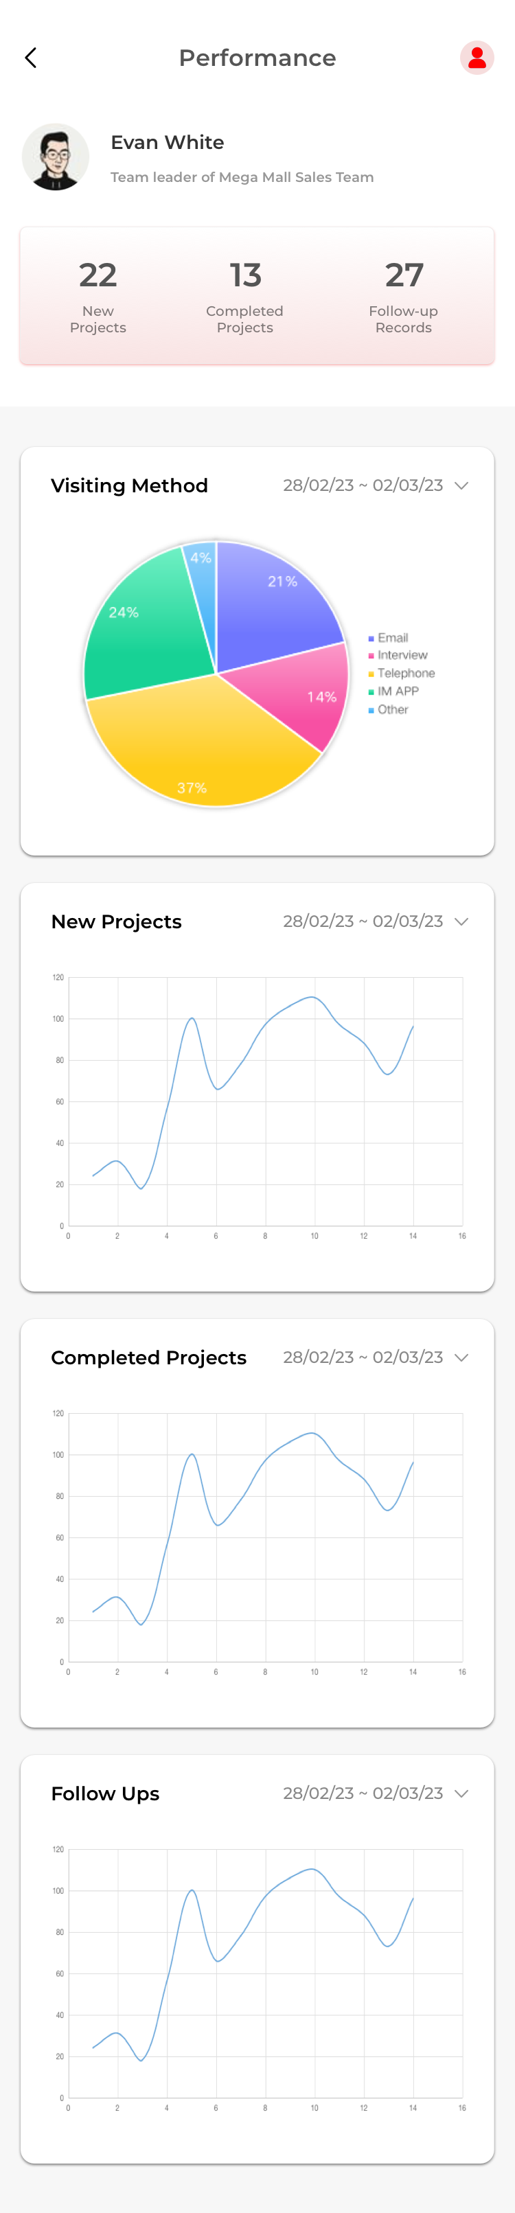The image size is (515, 2213).
Task: Go back using the left arrow
Action: (x=31, y=58)
